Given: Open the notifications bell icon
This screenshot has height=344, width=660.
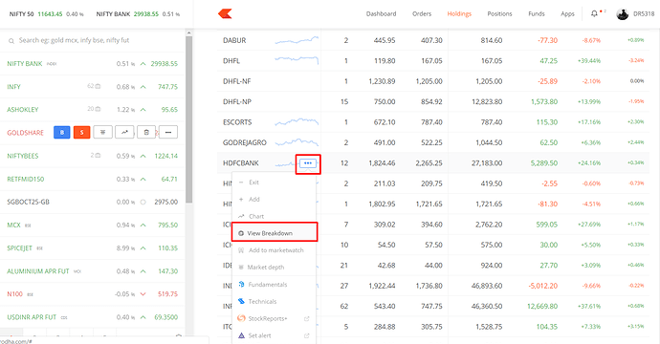Looking at the screenshot, I should (594, 14).
